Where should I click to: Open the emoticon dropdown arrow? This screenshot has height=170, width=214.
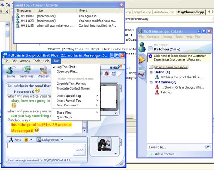pyautogui.click(x=31, y=140)
